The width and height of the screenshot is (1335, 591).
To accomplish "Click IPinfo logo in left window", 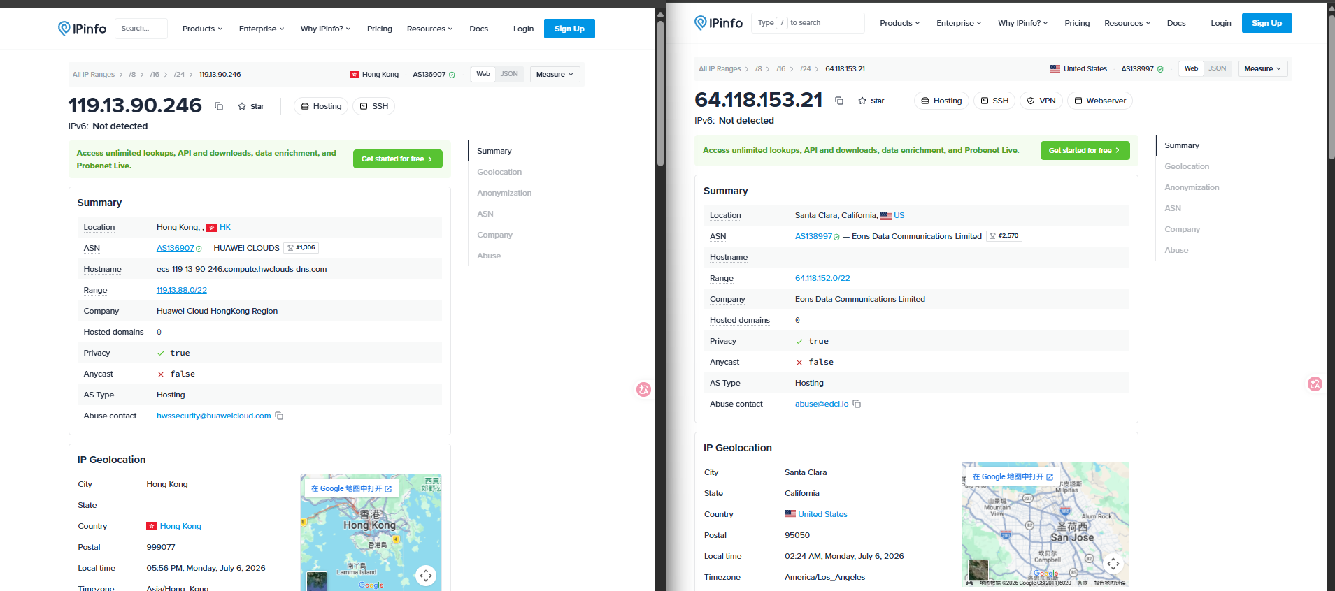I will click(x=82, y=29).
